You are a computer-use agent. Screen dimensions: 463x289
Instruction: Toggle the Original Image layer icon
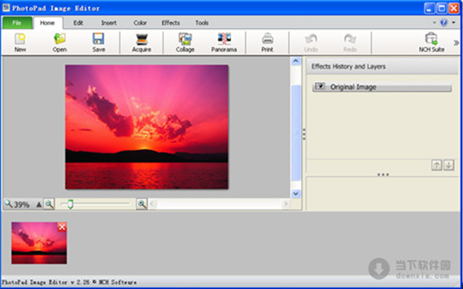click(x=320, y=86)
